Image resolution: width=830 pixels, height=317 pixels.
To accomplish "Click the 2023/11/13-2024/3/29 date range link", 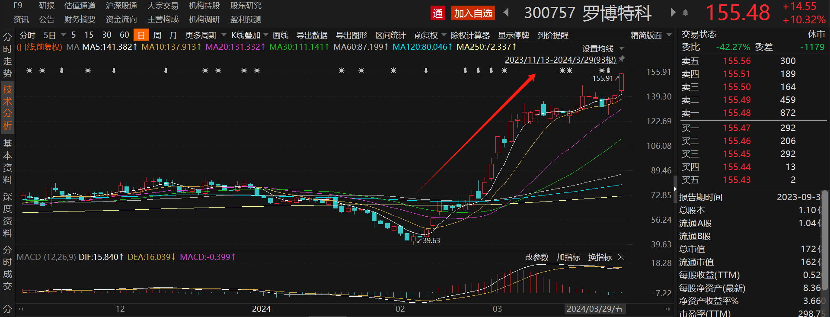I will pyautogui.click(x=561, y=60).
